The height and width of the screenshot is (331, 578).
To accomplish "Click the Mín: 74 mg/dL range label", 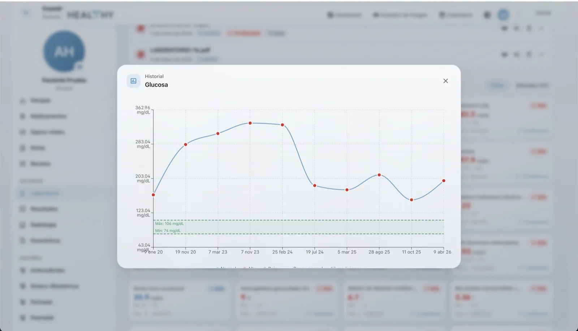I will (x=168, y=231).
